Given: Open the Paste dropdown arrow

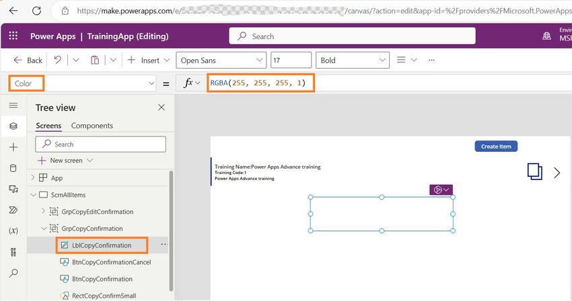Looking at the screenshot, I should [x=113, y=60].
